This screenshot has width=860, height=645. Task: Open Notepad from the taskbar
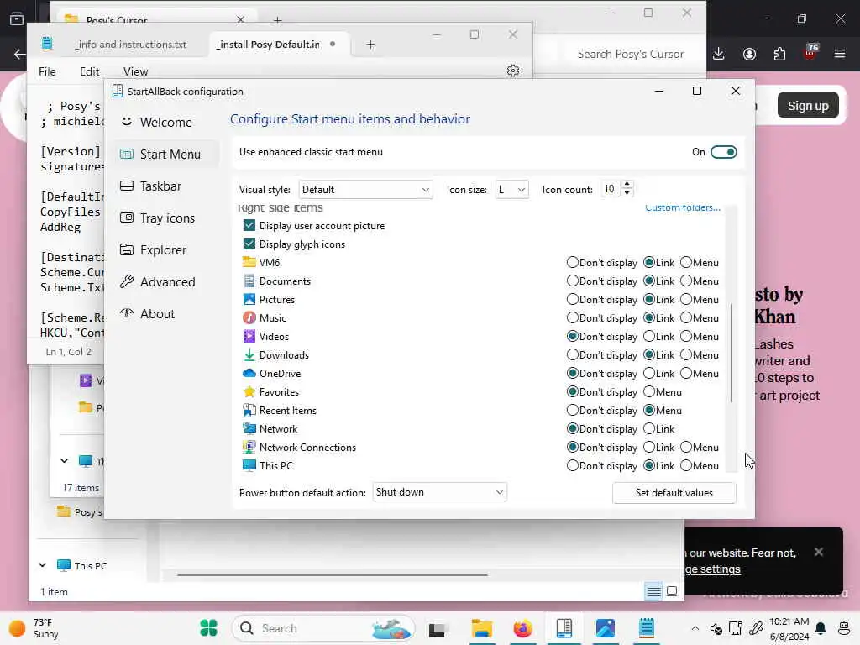point(647,628)
